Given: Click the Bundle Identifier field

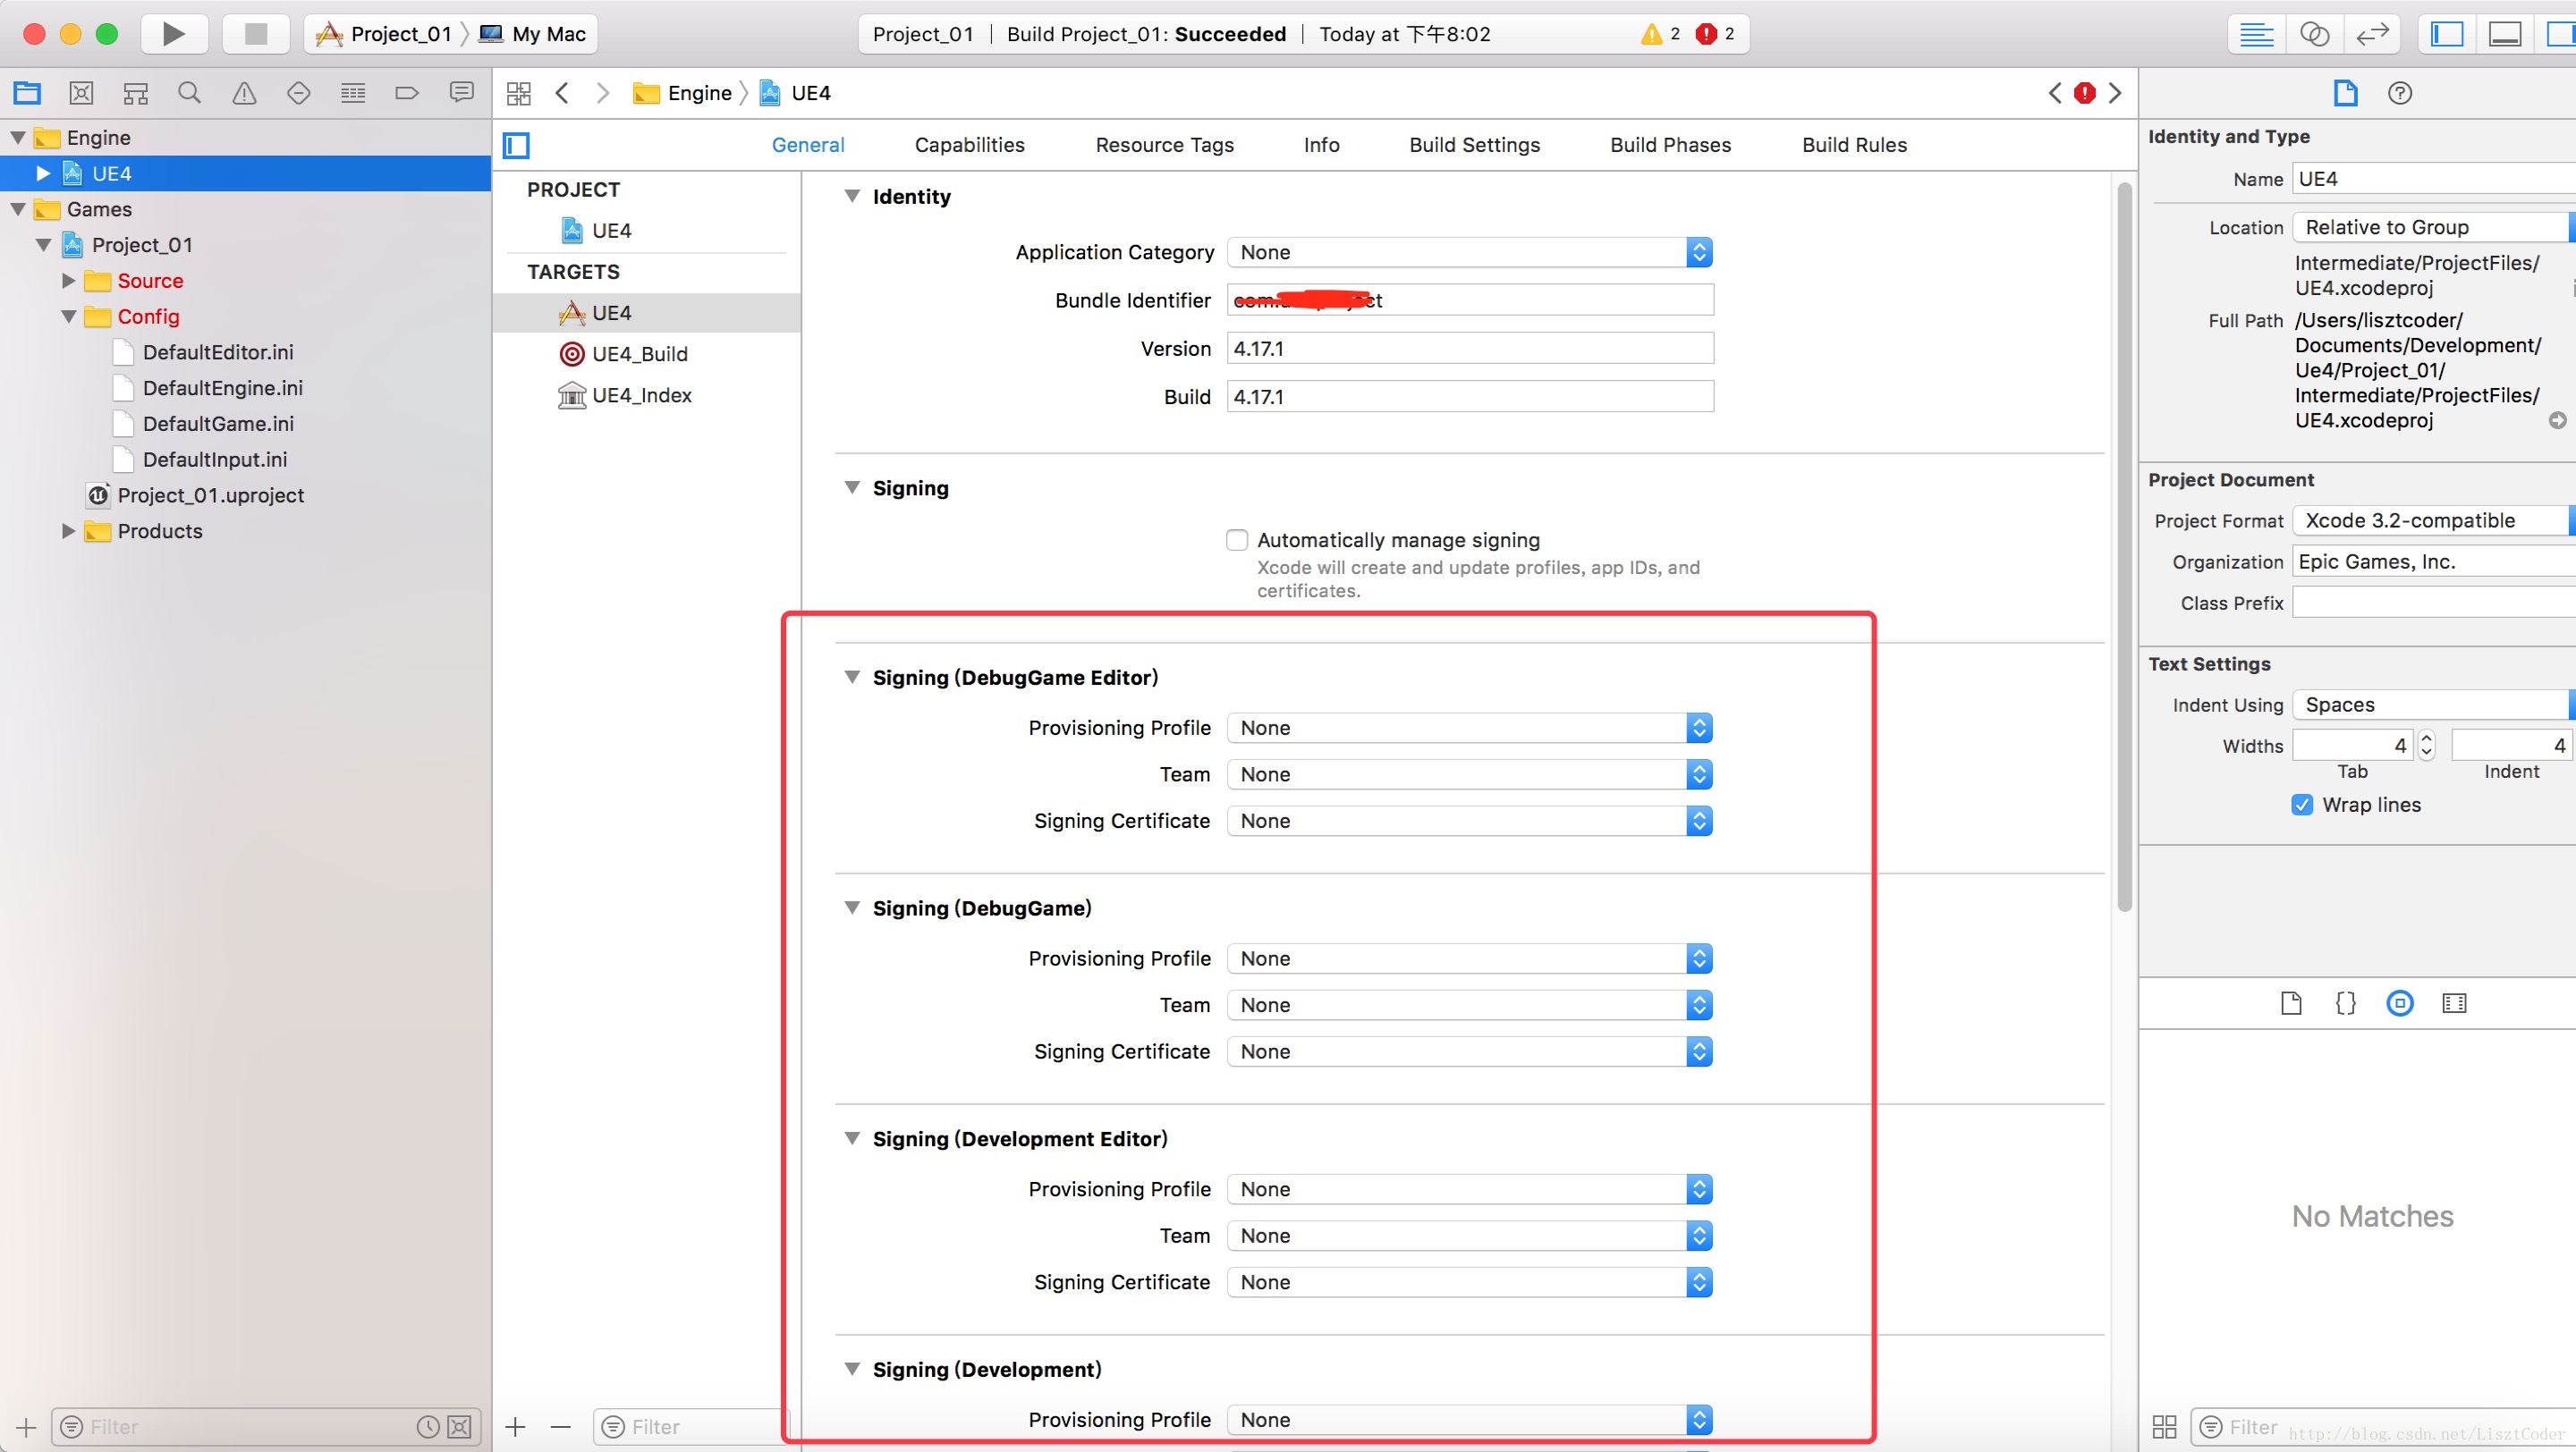Looking at the screenshot, I should tap(1470, 300).
